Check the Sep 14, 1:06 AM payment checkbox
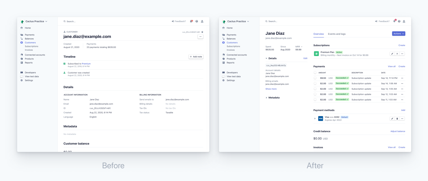The width and height of the screenshot is (428, 181). 315,83
